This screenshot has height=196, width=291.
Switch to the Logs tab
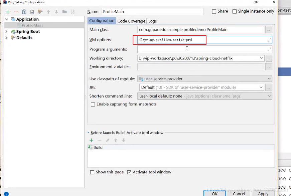152,21
